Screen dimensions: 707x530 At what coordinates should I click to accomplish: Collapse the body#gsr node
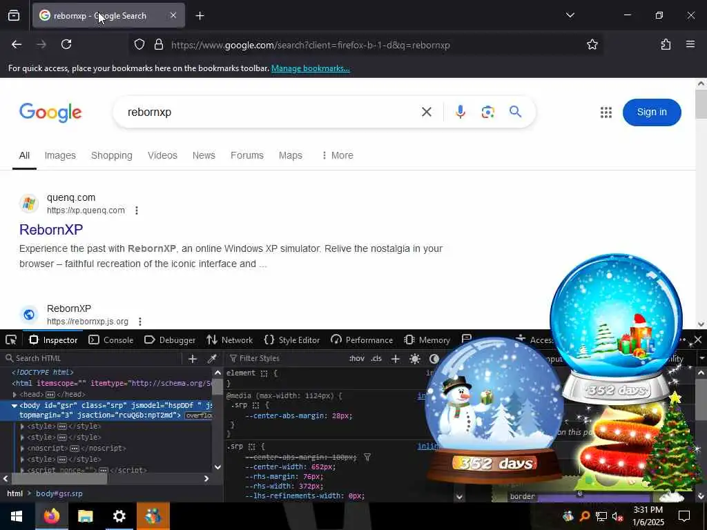point(14,405)
